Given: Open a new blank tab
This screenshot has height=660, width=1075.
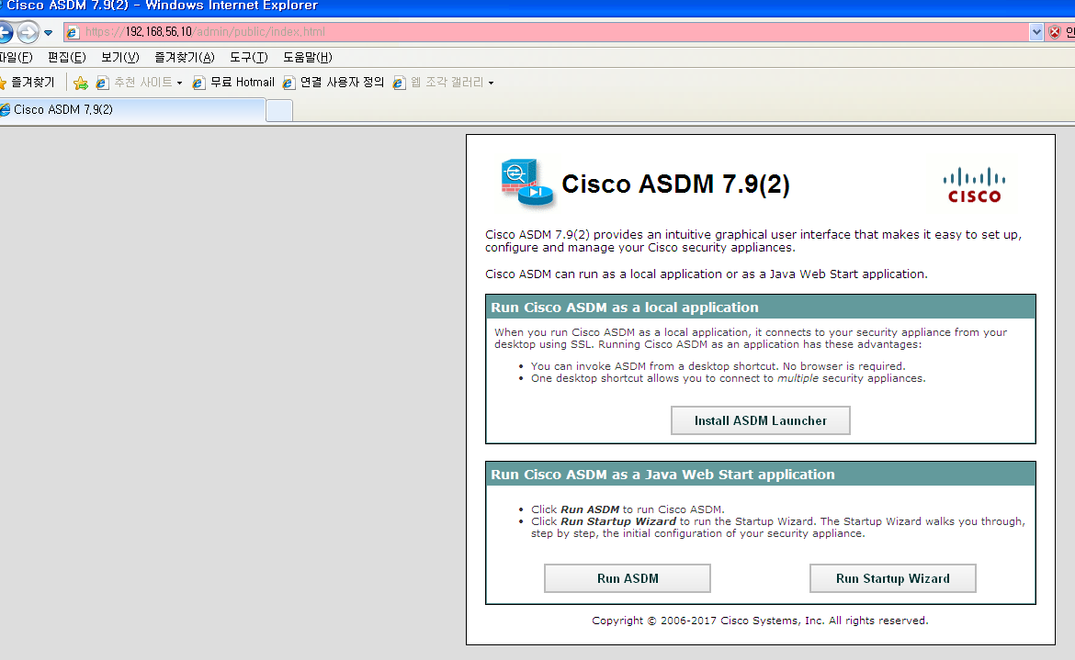Looking at the screenshot, I should click(279, 110).
